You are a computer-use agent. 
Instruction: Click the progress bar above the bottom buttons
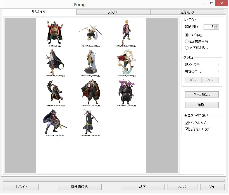point(114,180)
